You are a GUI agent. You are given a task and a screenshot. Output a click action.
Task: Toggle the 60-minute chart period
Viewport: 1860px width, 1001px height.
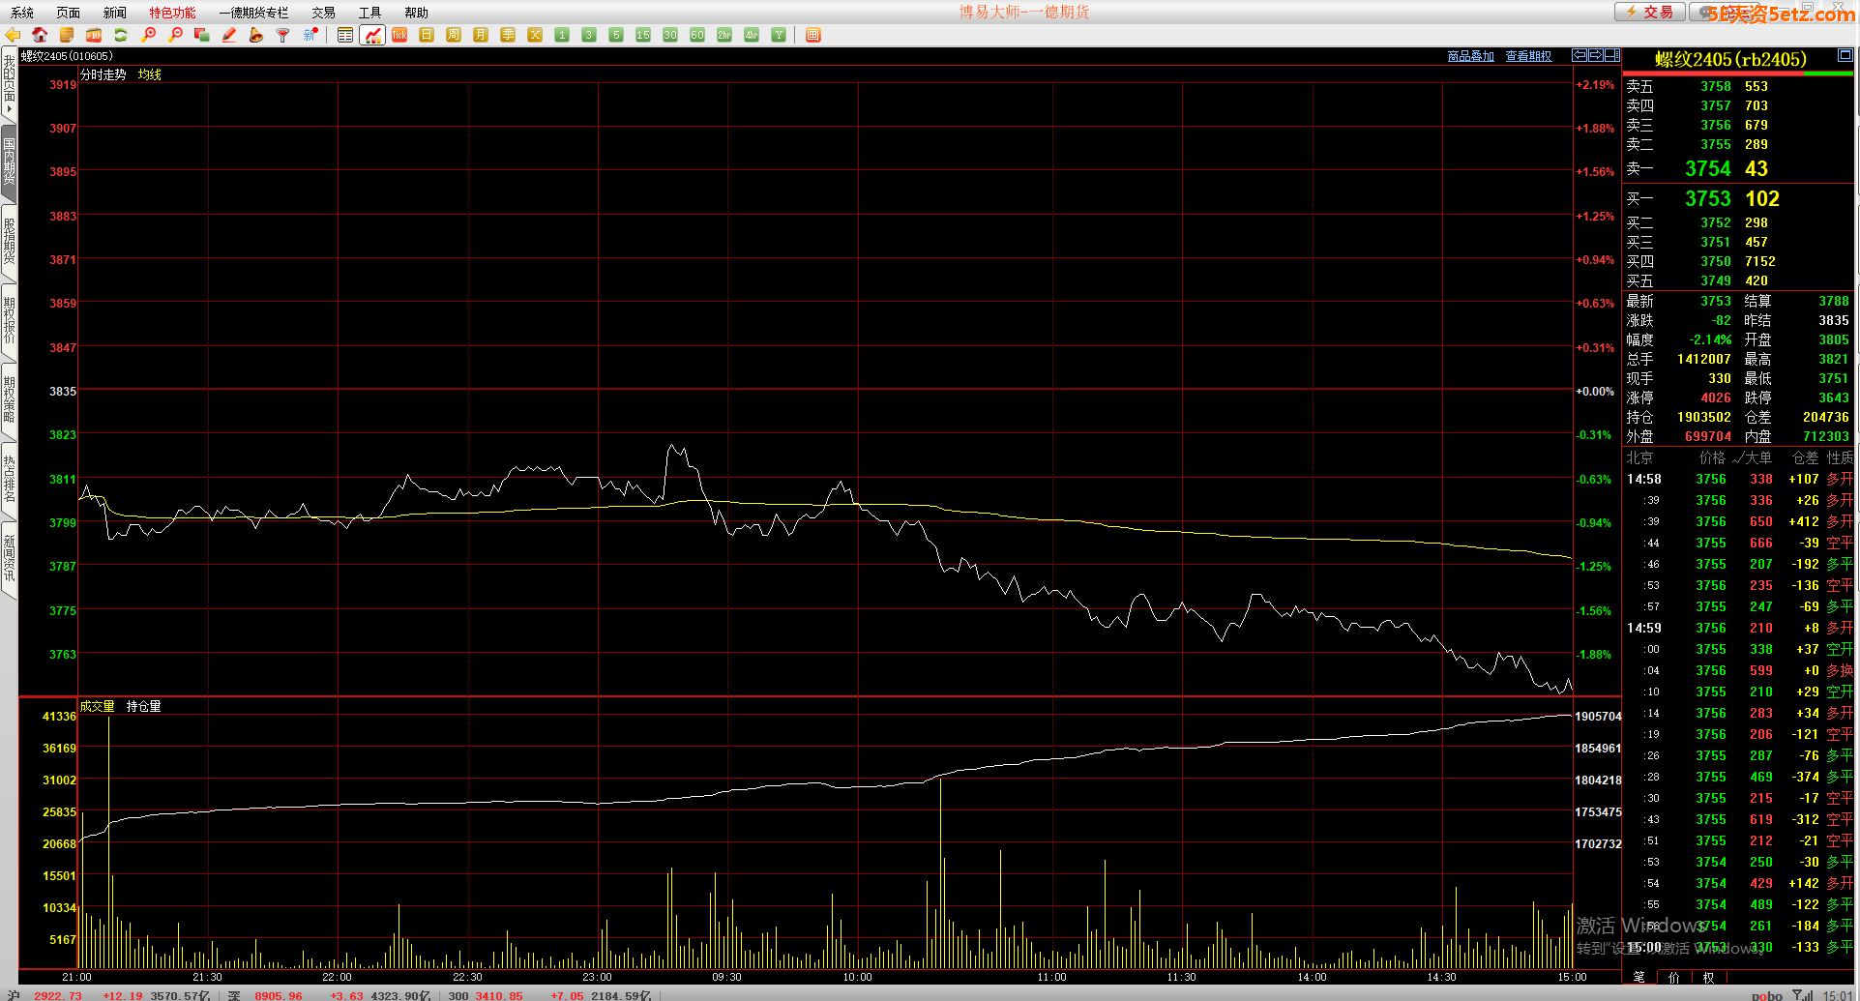click(x=697, y=35)
